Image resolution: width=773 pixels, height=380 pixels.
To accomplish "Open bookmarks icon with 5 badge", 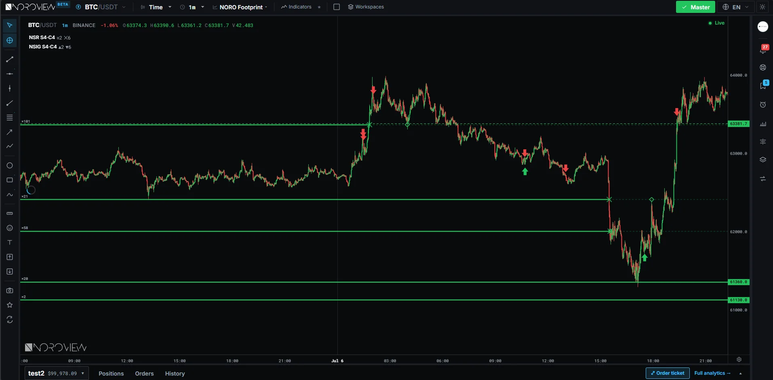I will 763,85.
